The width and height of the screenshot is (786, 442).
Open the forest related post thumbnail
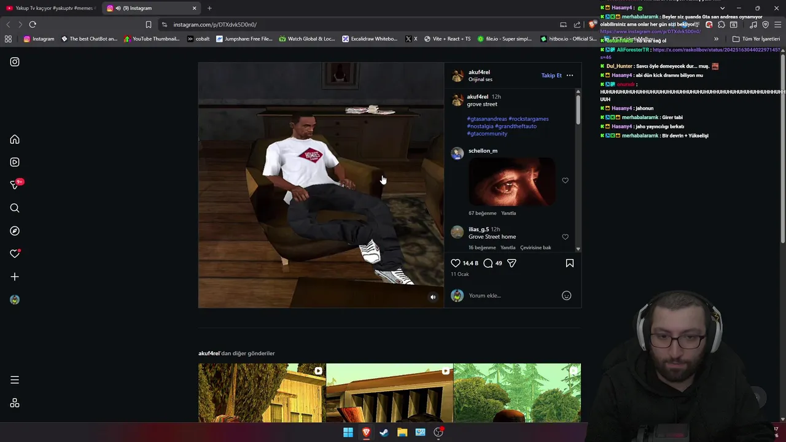(x=517, y=393)
